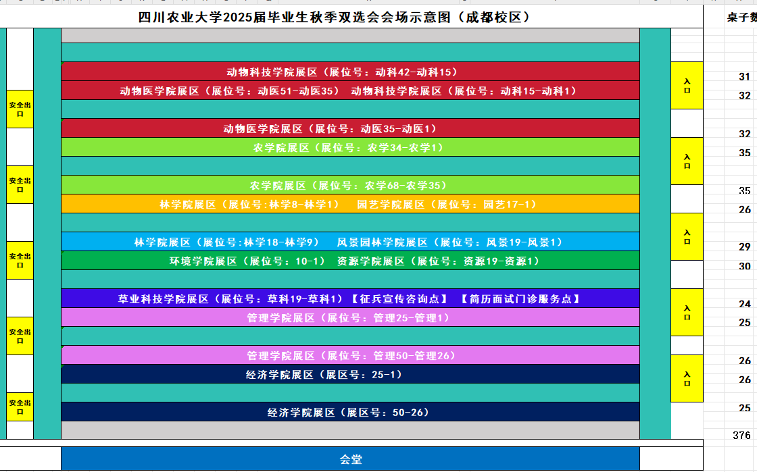Screen dimensions: 757x472
Task: Select the bottommost 安全出口 yellow cell
Action: (20, 407)
